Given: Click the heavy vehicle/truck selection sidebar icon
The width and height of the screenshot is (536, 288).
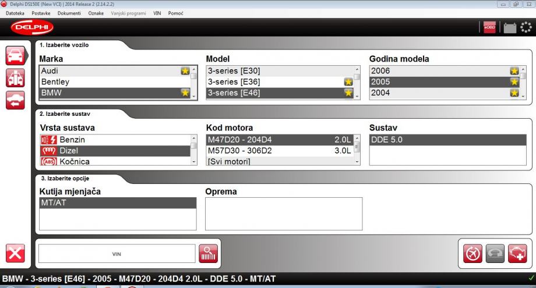Looking at the screenshot, I should point(15,78).
